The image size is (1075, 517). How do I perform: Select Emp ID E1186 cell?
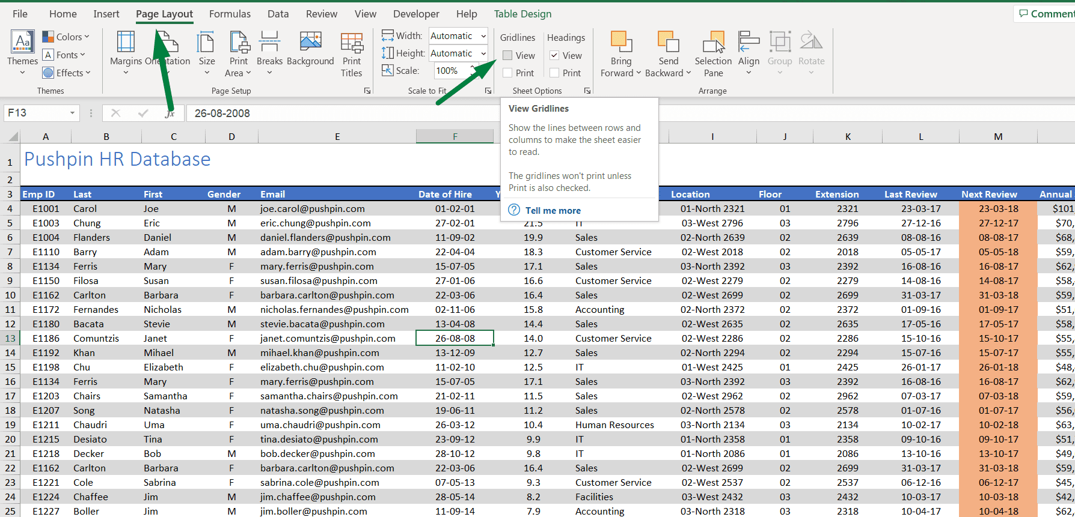click(46, 338)
